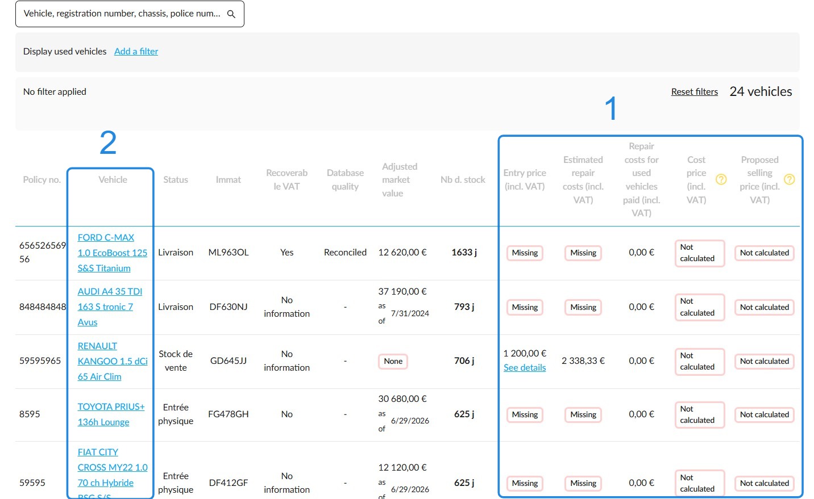Click the Adjusted market value column header
This screenshot has width=814, height=499.
pyautogui.click(x=399, y=179)
